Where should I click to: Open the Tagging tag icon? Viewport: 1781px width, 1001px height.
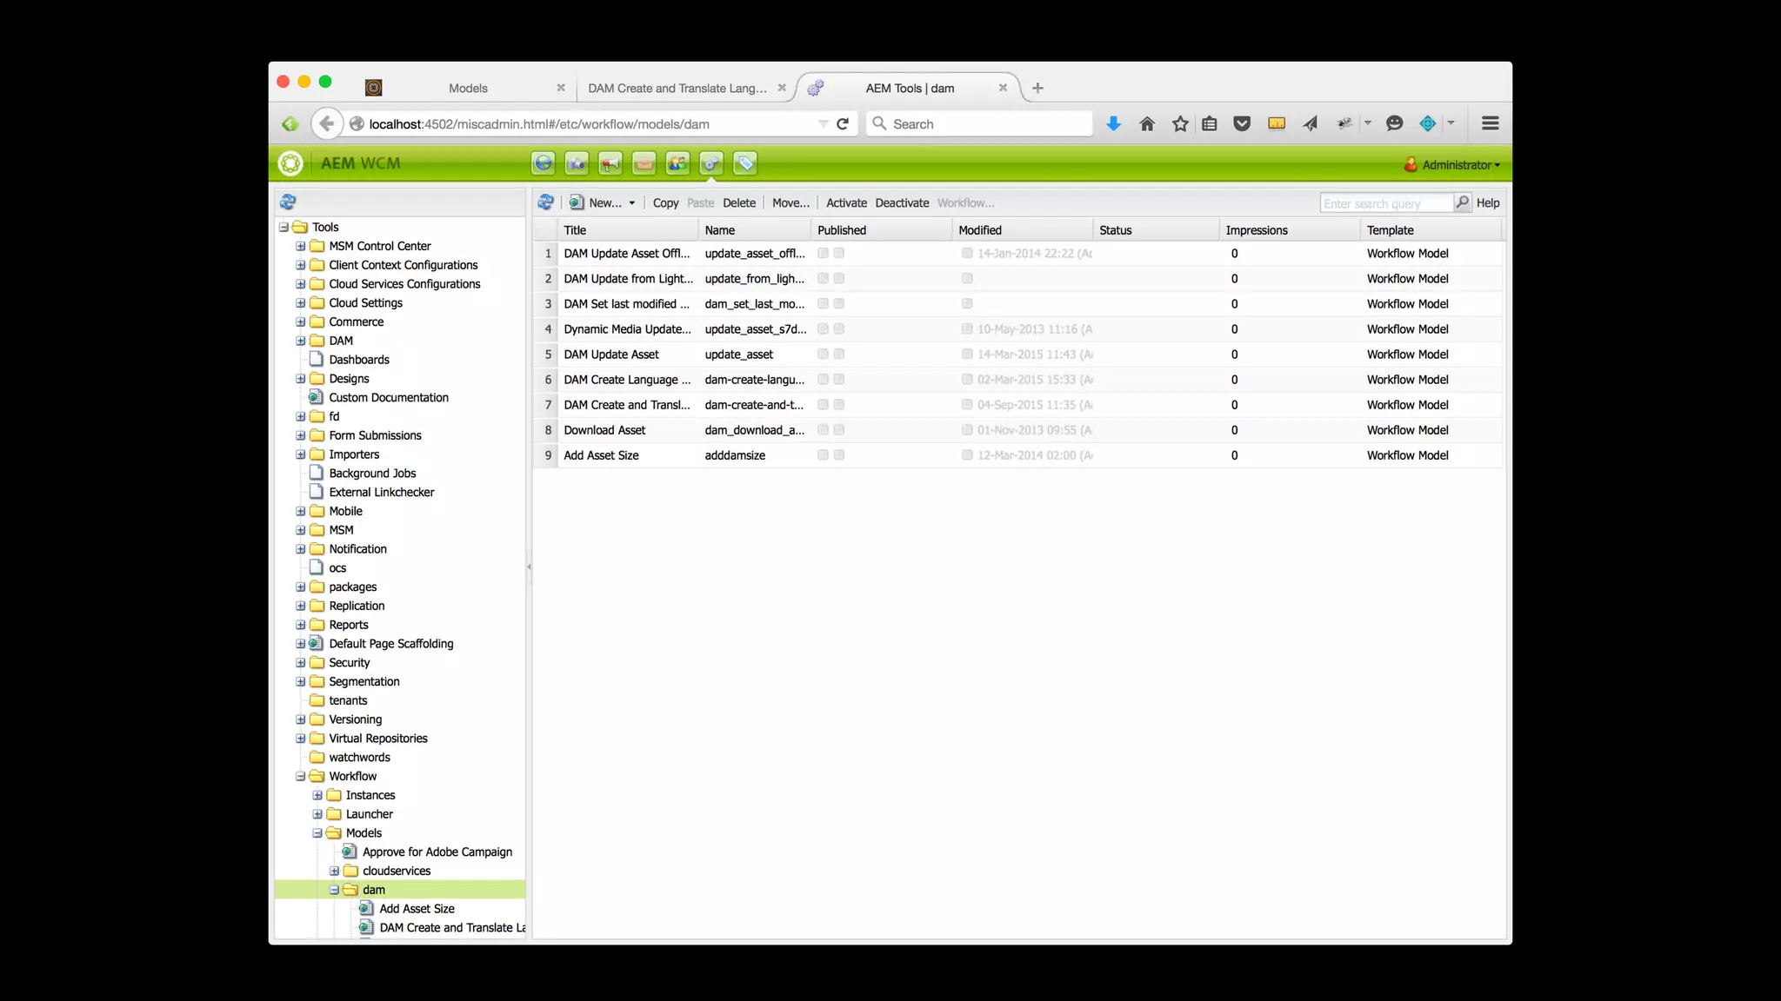click(x=745, y=163)
